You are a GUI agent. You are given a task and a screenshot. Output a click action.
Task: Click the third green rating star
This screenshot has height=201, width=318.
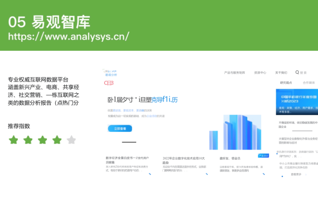click(42, 140)
